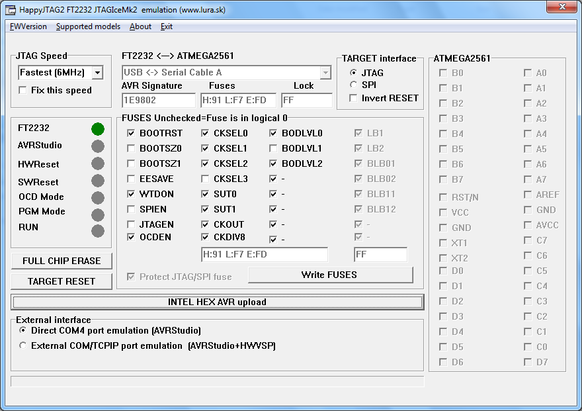The image size is (582, 411).
Task: Check the Invert RESET option
Action: point(354,98)
